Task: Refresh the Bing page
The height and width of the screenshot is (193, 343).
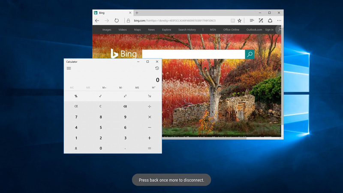Action: pyautogui.click(x=117, y=21)
